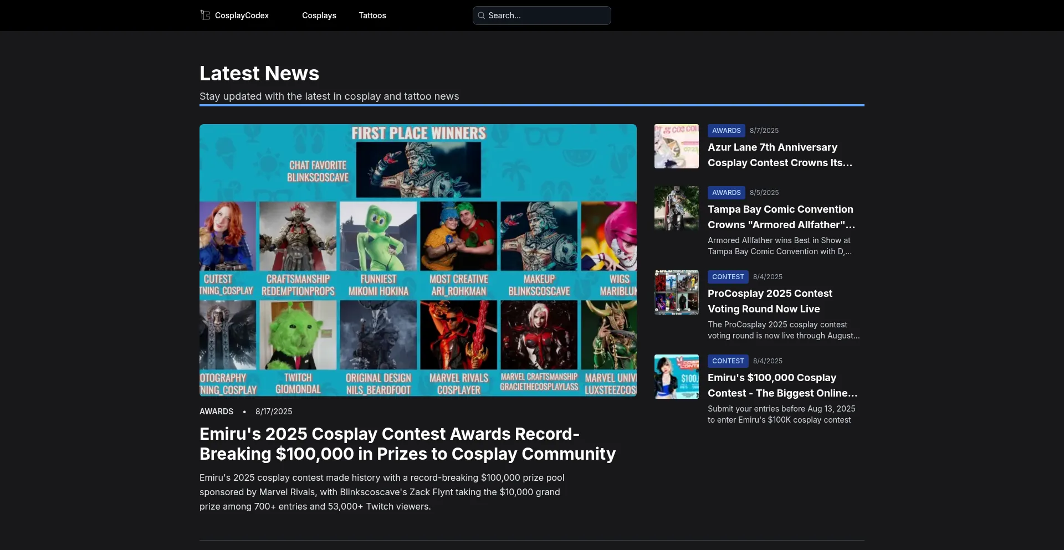
Task: Click the ProCosplay voting round summary text
Action: pyautogui.click(x=784, y=330)
